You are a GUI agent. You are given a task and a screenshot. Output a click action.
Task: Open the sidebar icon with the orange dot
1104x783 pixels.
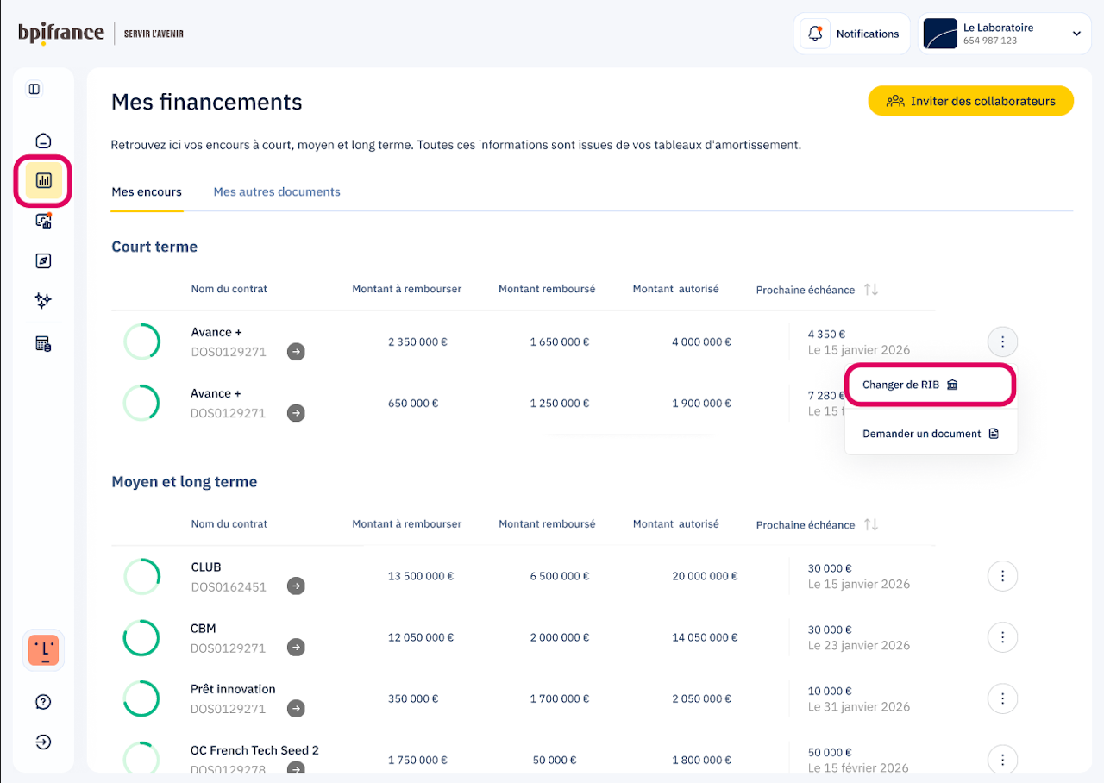pos(43,221)
